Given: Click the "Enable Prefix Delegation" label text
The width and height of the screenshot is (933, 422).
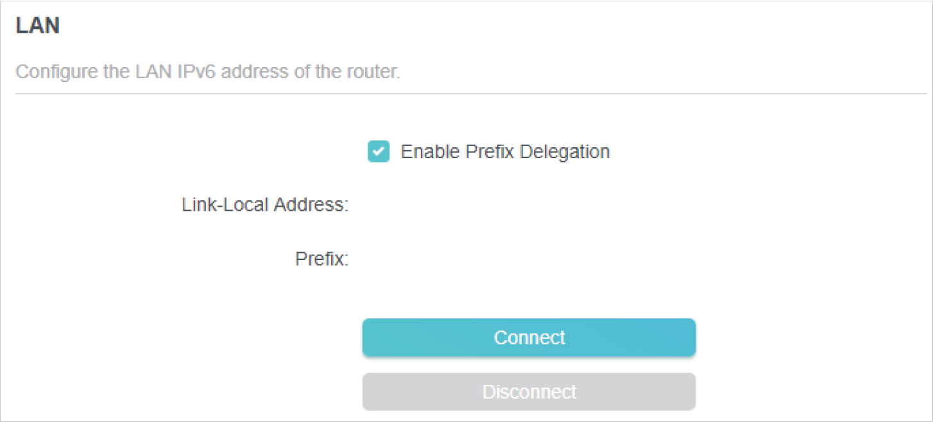Looking at the screenshot, I should [x=505, y=152].
